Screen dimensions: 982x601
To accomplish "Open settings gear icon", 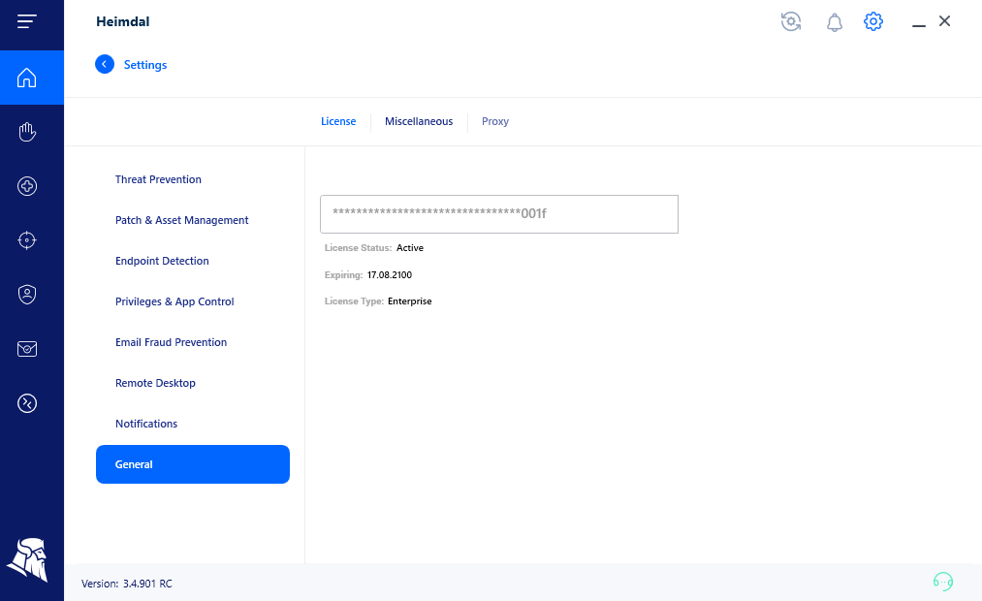I will coord(873,21).
